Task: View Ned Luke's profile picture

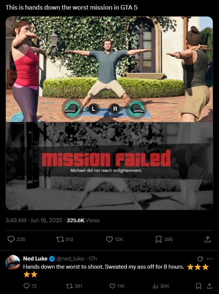Action: [x=13, y=262]
